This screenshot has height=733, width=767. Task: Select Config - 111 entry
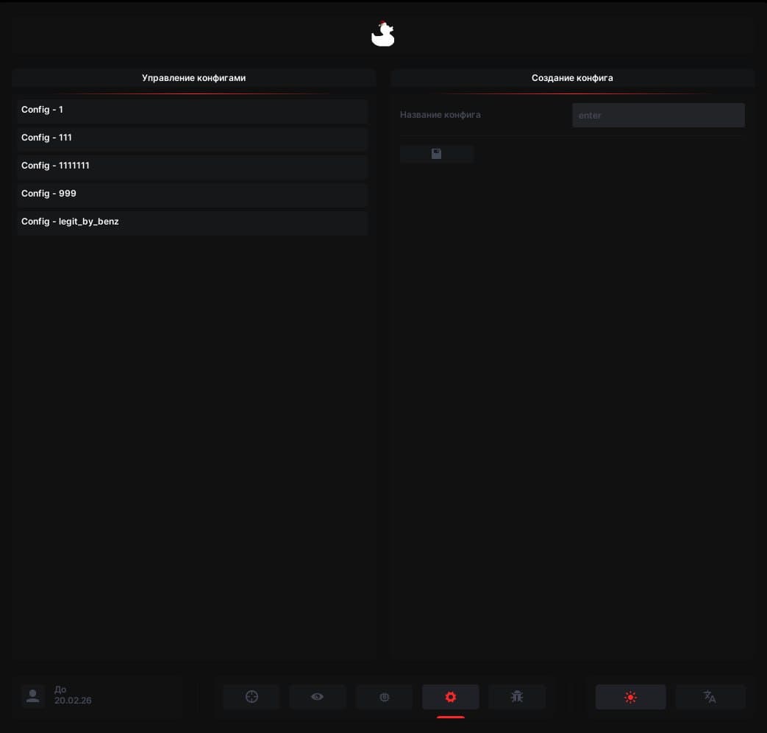(192, 138)
